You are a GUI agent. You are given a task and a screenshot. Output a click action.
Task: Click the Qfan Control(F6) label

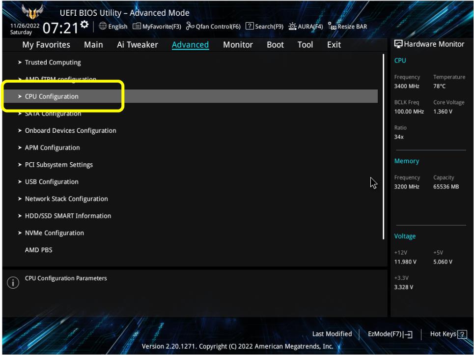[x=218, y=27]
